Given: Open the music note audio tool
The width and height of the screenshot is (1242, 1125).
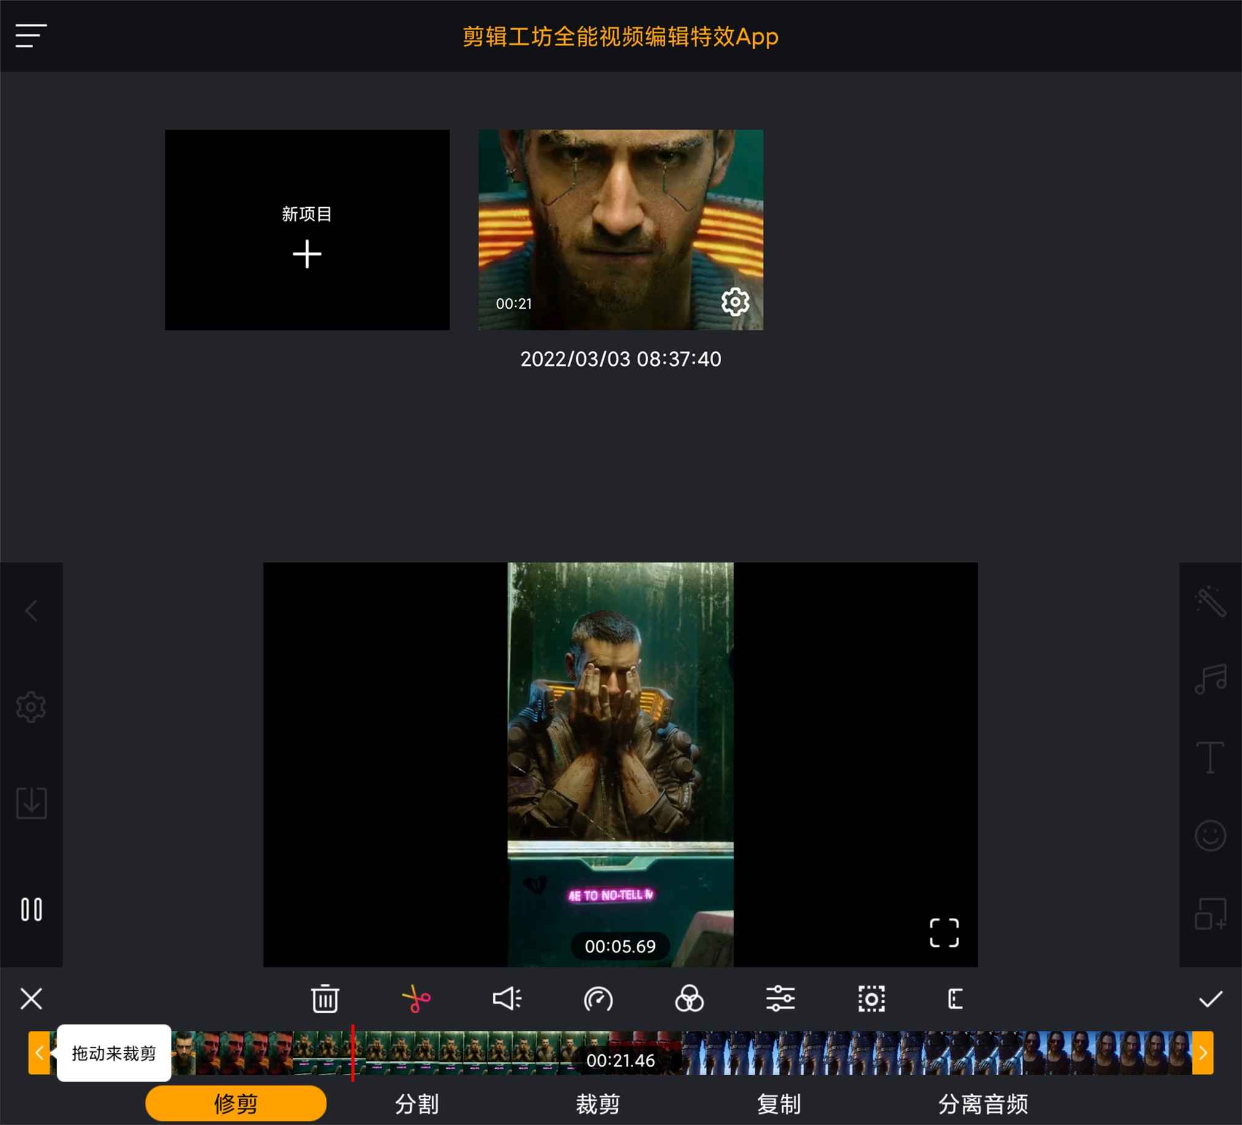Looking at the screenshot, I should [1211, 679].
